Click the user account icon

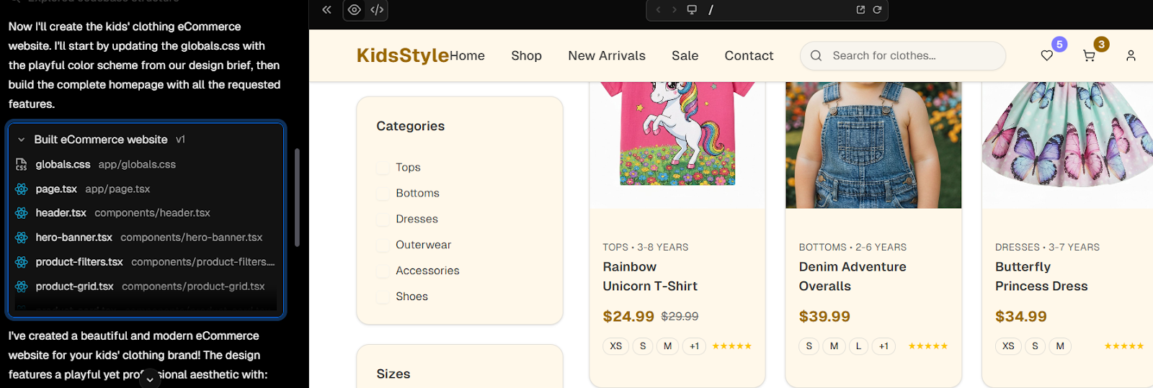(x=1131, y=55)
